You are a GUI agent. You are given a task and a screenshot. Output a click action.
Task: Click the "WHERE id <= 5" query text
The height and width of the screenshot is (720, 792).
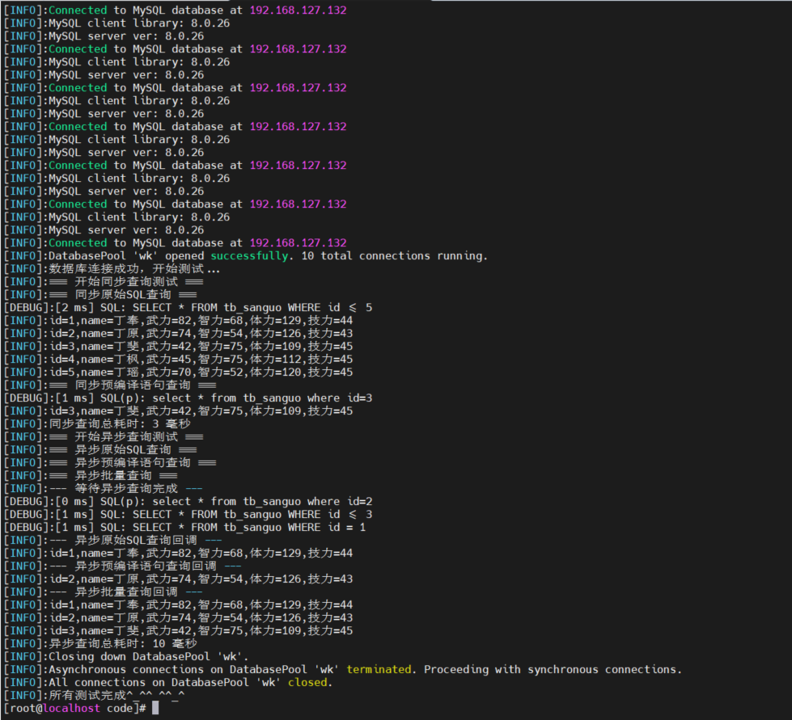point(330,308)
